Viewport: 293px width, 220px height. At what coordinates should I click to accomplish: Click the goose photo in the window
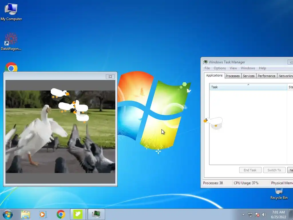point(60,132)
